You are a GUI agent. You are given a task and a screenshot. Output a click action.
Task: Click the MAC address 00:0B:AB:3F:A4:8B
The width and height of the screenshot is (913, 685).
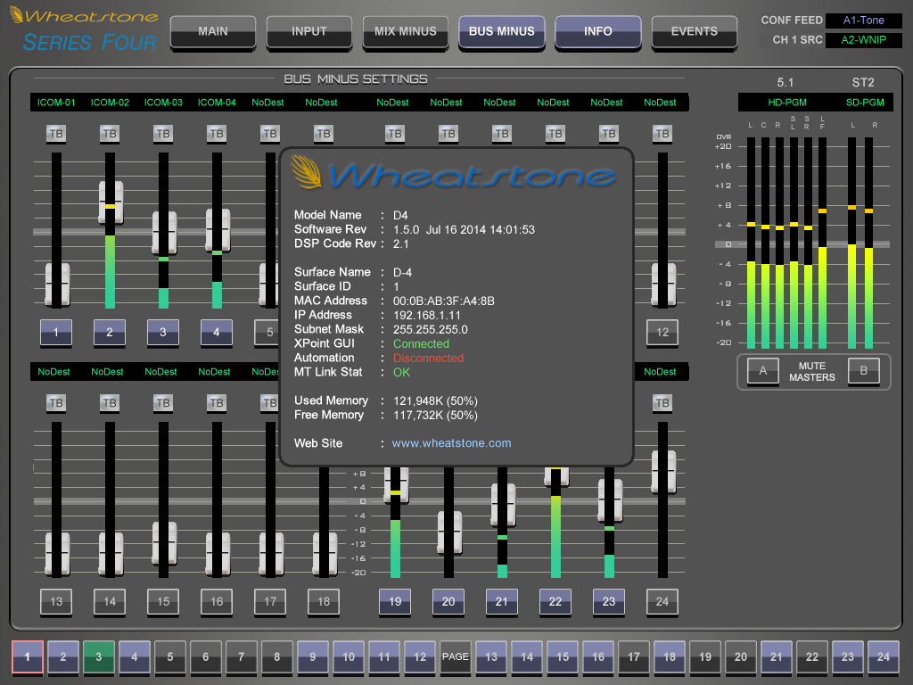click(x=444, y=301)
